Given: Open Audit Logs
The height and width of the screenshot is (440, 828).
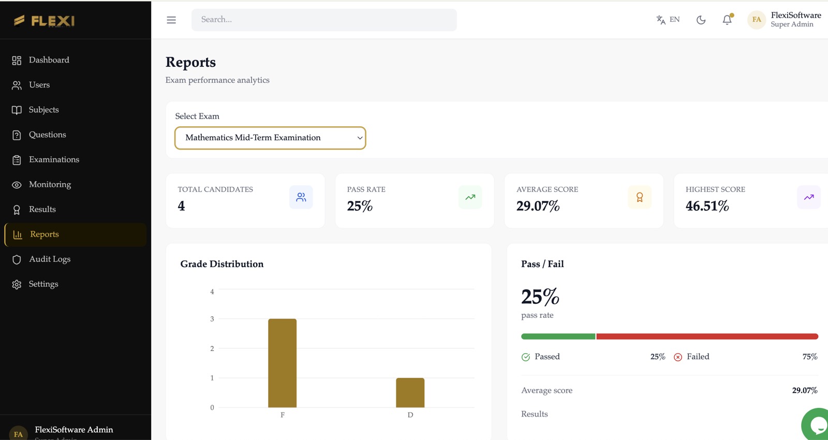Looking at the screenshot, I should [x=76, y=259].
